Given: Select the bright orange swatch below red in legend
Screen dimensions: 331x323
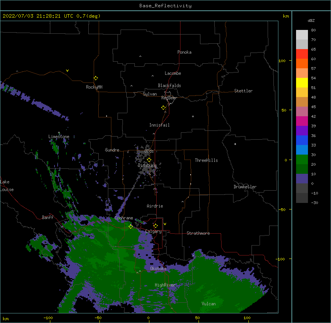Looking at the screenshot, I should click(x=302, y=63).
